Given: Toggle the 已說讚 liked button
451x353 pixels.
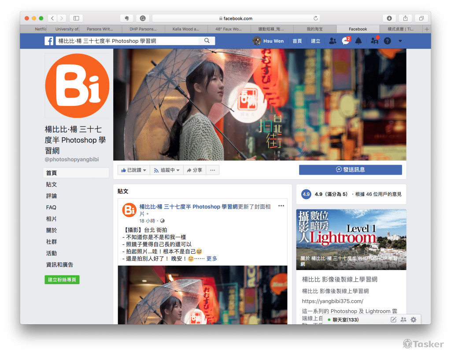Looking at the screenshot, I should (133, 170).
